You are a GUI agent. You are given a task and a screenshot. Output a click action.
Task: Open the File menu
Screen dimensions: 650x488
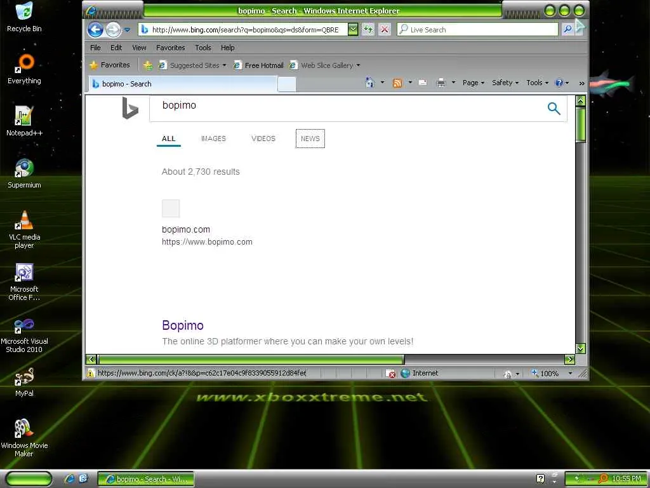[95, 48]
